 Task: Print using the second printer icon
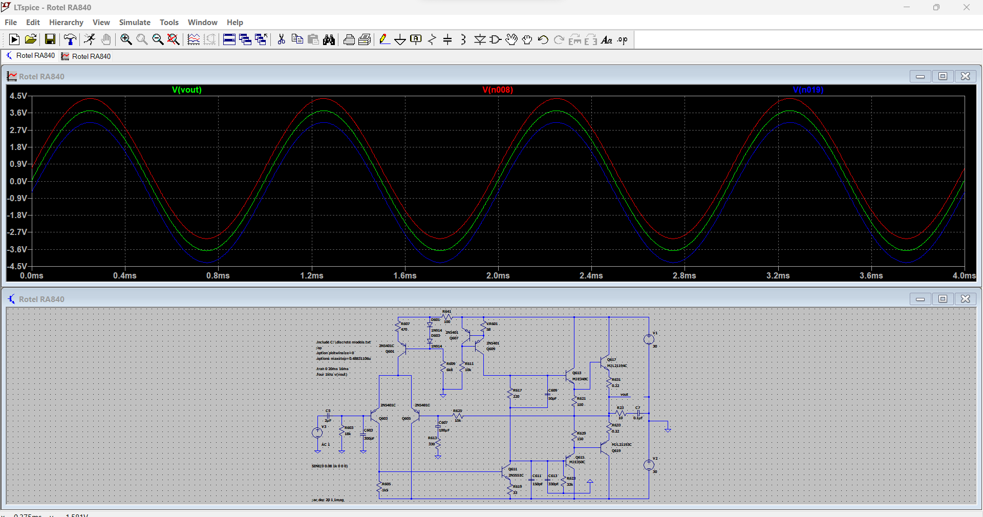[x=365, y=39]
